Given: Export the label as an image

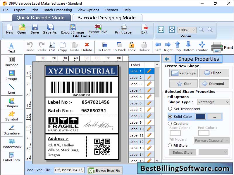Looking at the screenshot, I should pyautogui.click(x=73, y=29).
